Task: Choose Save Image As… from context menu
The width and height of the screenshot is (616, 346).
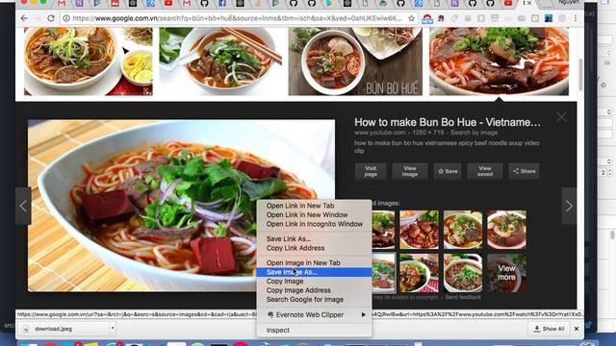Action: (314, 272)
